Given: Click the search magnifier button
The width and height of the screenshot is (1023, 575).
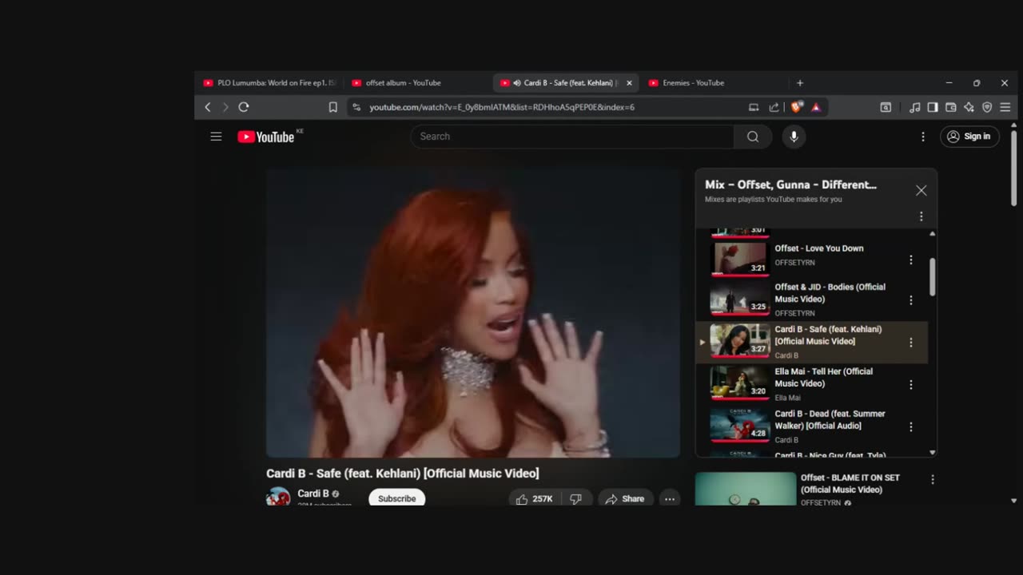Looking at the screenshot, I should 753,137.
